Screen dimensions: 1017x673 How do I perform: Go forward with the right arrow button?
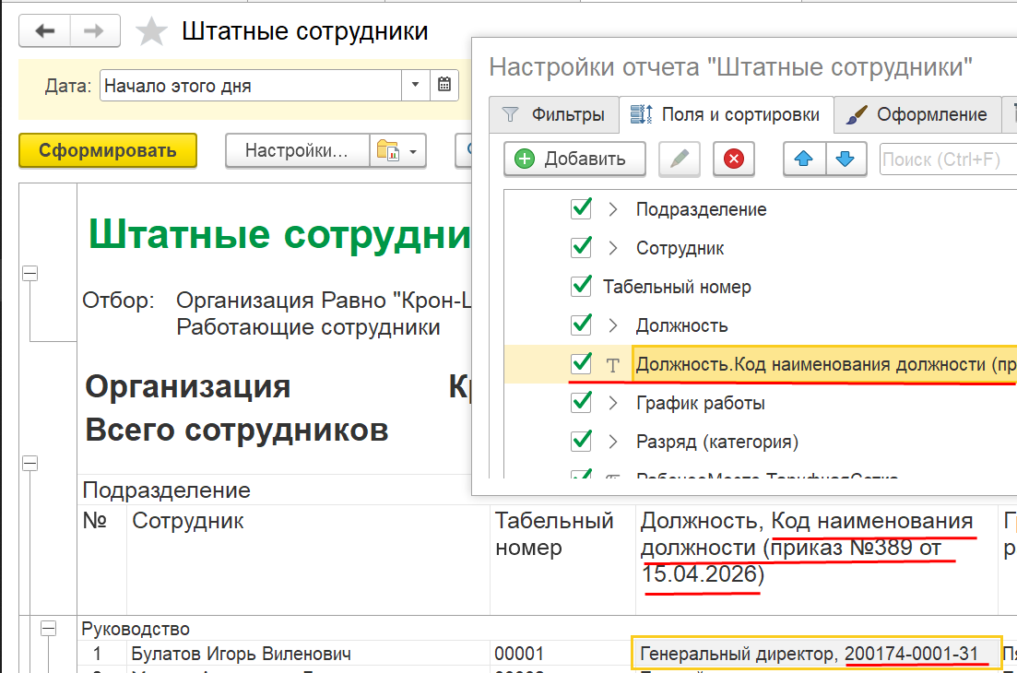(x=95, y=30)
